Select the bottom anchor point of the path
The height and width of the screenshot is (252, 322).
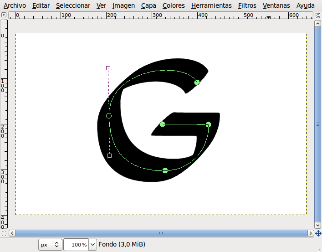point(165,170)
